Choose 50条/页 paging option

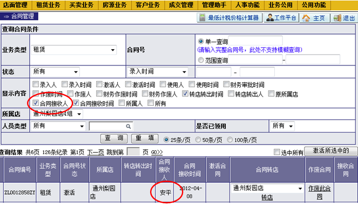coord(198,139)
